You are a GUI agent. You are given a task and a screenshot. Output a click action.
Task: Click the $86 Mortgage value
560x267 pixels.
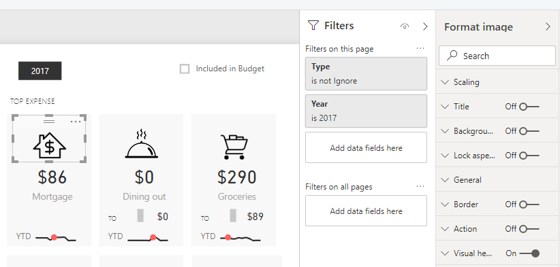(52, 177)
